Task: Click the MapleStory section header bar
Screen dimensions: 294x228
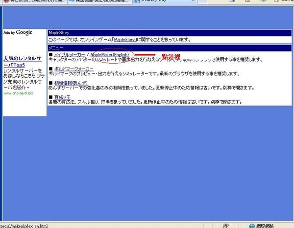Action: pos(170,33)
